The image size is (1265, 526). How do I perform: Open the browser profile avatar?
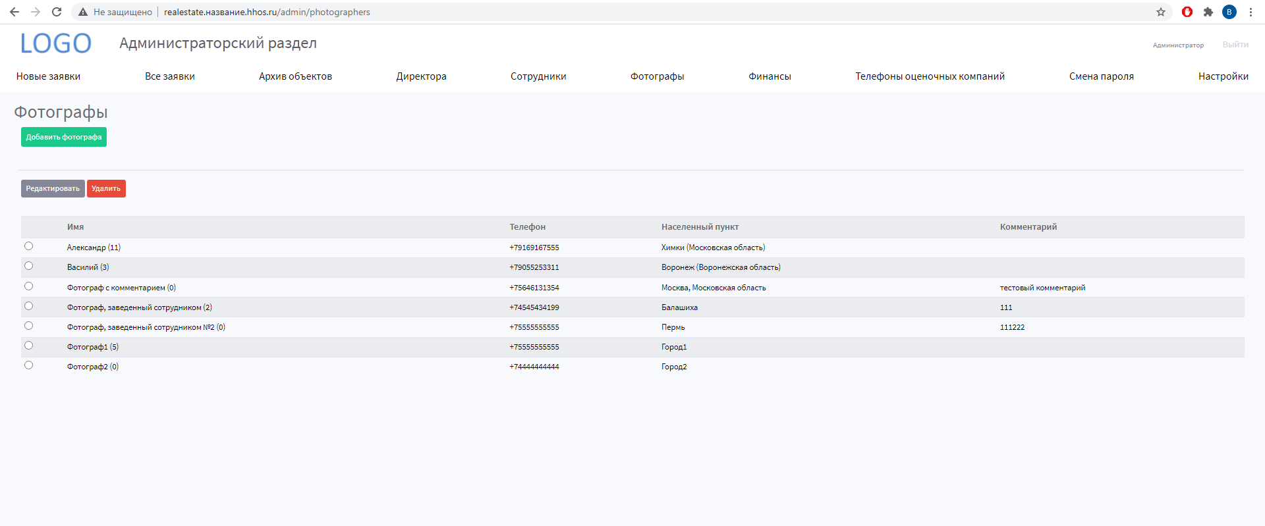tap(1229, 12)
